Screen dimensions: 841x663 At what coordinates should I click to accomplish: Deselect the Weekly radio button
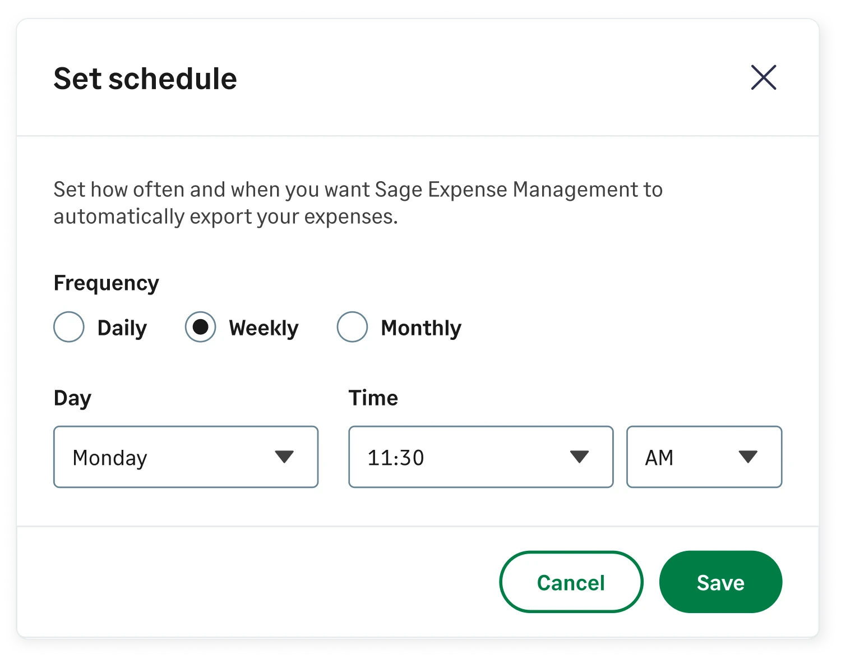pos(200,327)
